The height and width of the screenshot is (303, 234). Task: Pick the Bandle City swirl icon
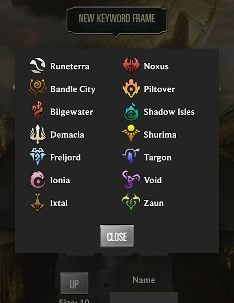coord(37,88)
